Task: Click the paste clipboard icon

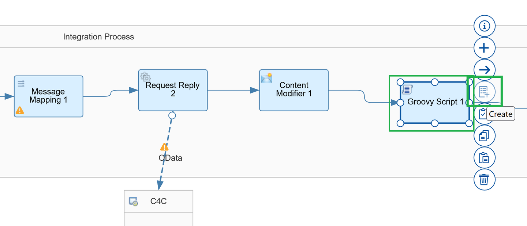Action: [x=484, y=158]
